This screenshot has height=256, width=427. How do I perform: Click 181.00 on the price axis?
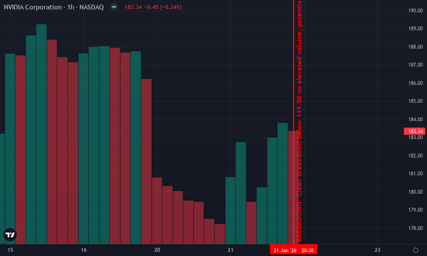(415, 174)
